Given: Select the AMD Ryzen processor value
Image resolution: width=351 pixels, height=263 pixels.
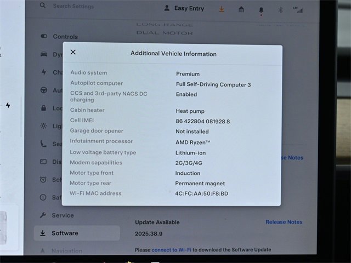Looking at the screenshot, I should point(193,142).
